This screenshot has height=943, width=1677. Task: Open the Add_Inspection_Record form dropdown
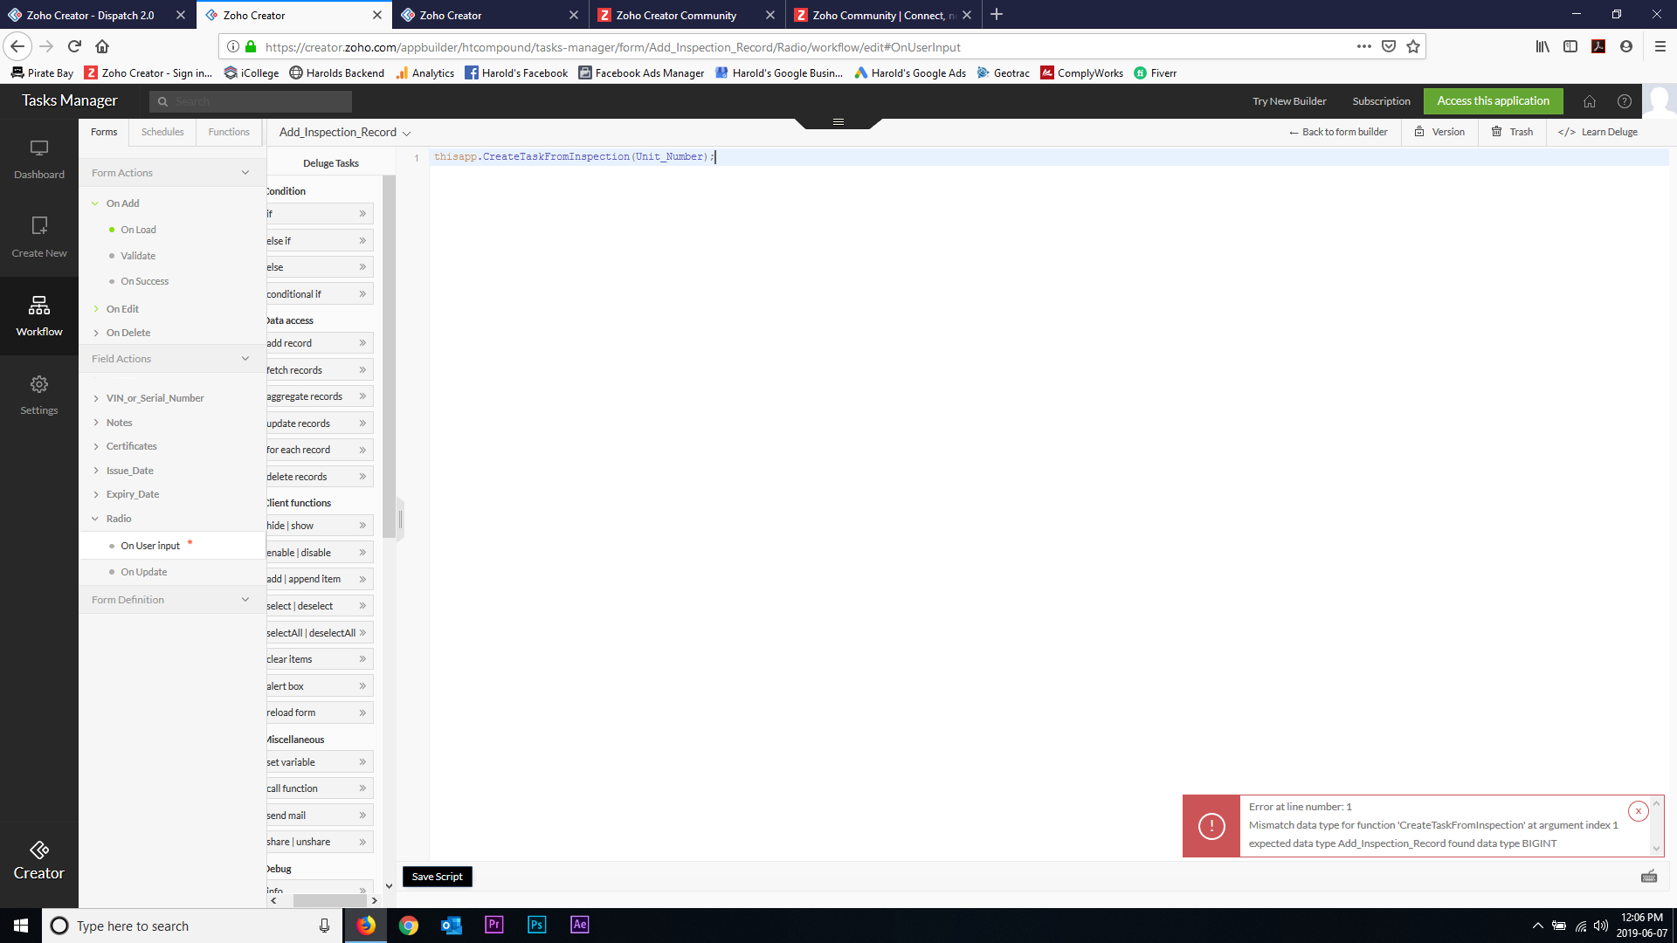point(344,132)
